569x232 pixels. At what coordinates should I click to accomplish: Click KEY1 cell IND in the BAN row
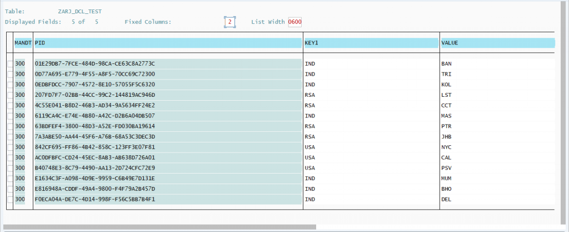tap(371, 64)
